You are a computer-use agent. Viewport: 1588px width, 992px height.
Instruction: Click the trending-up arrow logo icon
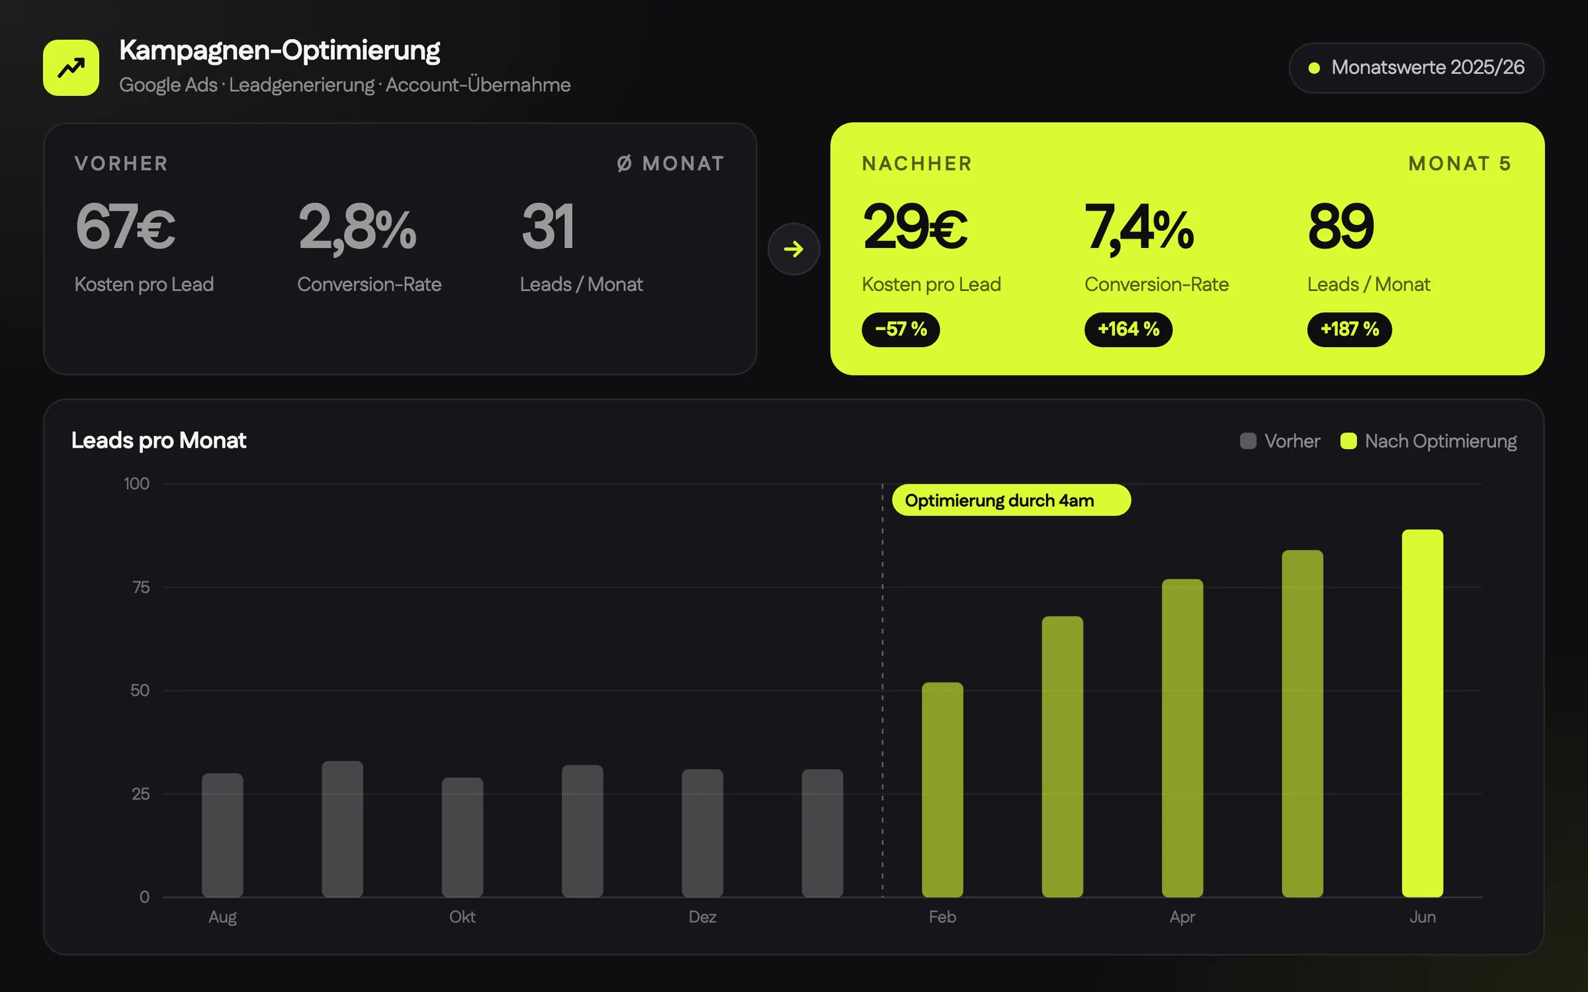click(71, 67)
